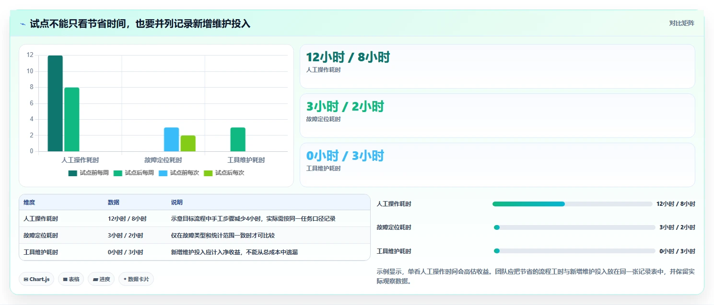Open the 3小时 / 2小时 data card
Screen dimensions: 714x305
[x=497, y=115]
